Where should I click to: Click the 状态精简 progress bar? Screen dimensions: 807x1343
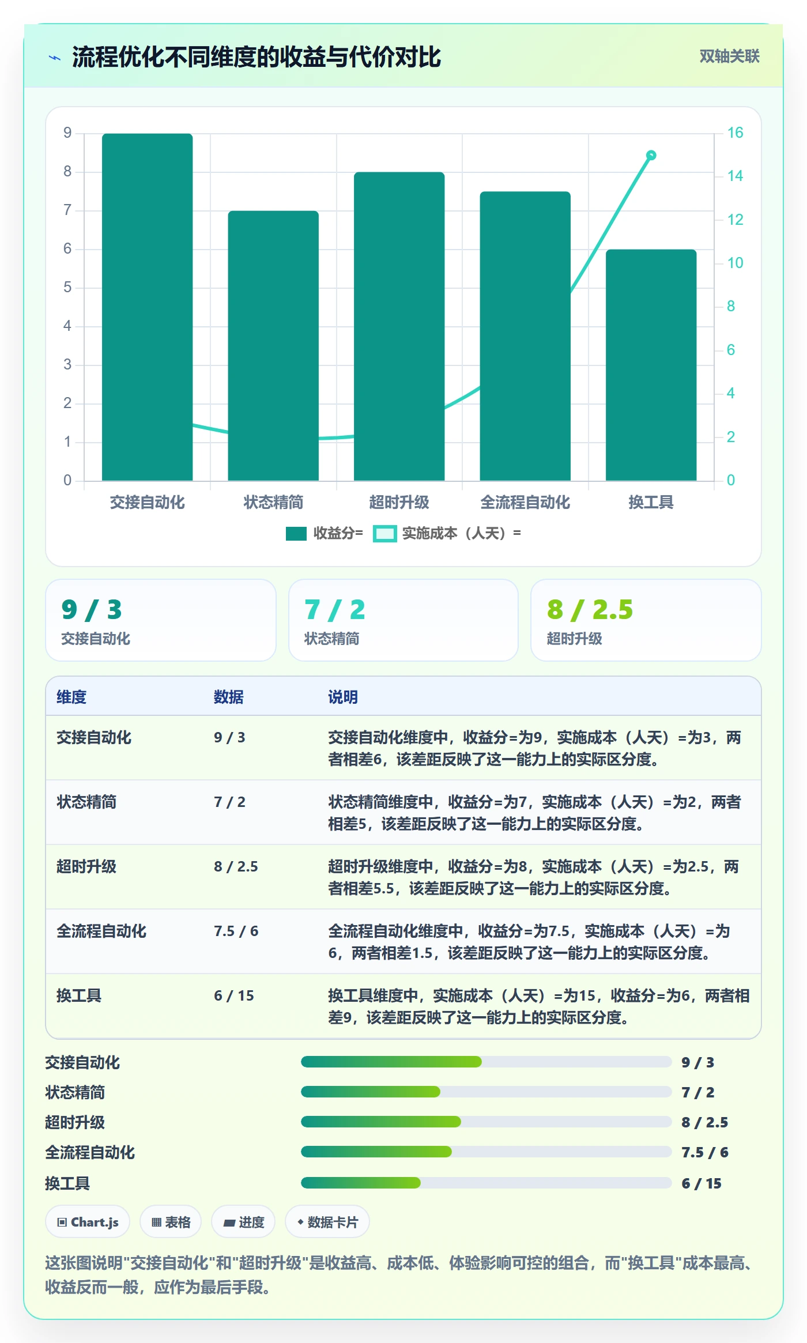(x=487, y=1092)
